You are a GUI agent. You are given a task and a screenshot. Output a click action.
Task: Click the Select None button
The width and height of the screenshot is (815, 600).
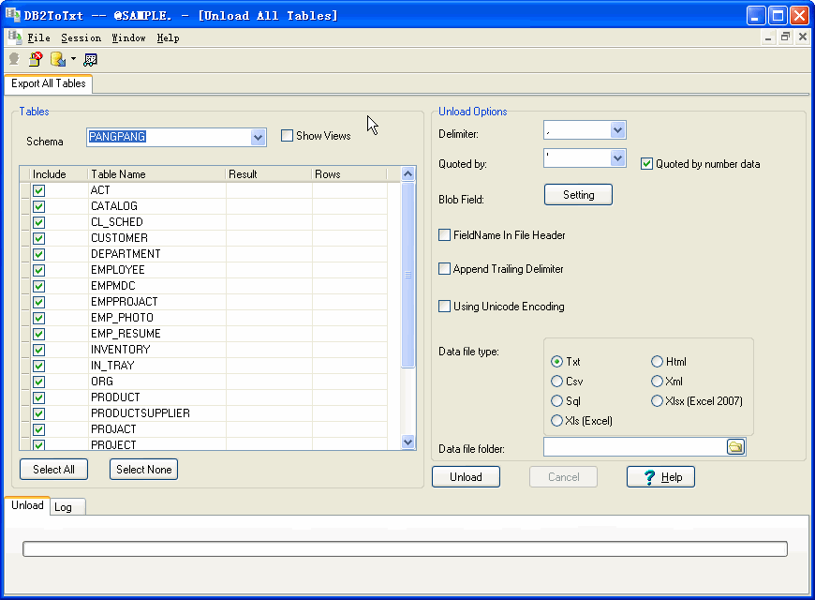pyautogui.click(x=144, y=470)
